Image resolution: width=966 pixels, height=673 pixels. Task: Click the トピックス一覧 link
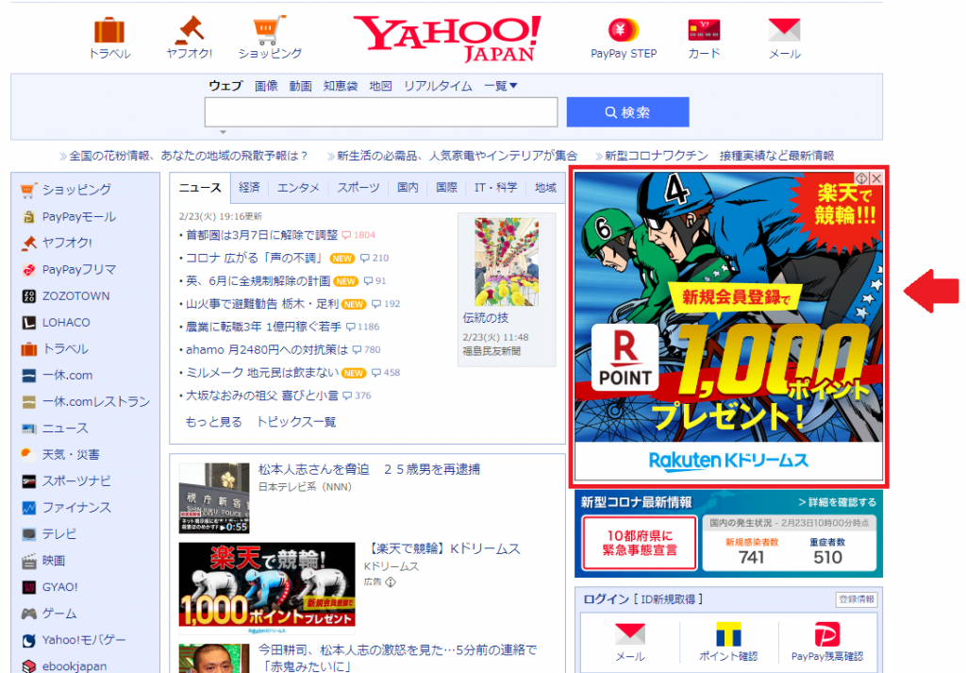[296, 422]
